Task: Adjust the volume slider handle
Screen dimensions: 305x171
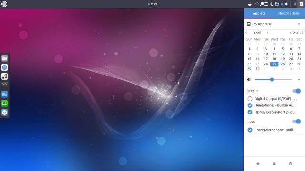Action: coord(272,79)
